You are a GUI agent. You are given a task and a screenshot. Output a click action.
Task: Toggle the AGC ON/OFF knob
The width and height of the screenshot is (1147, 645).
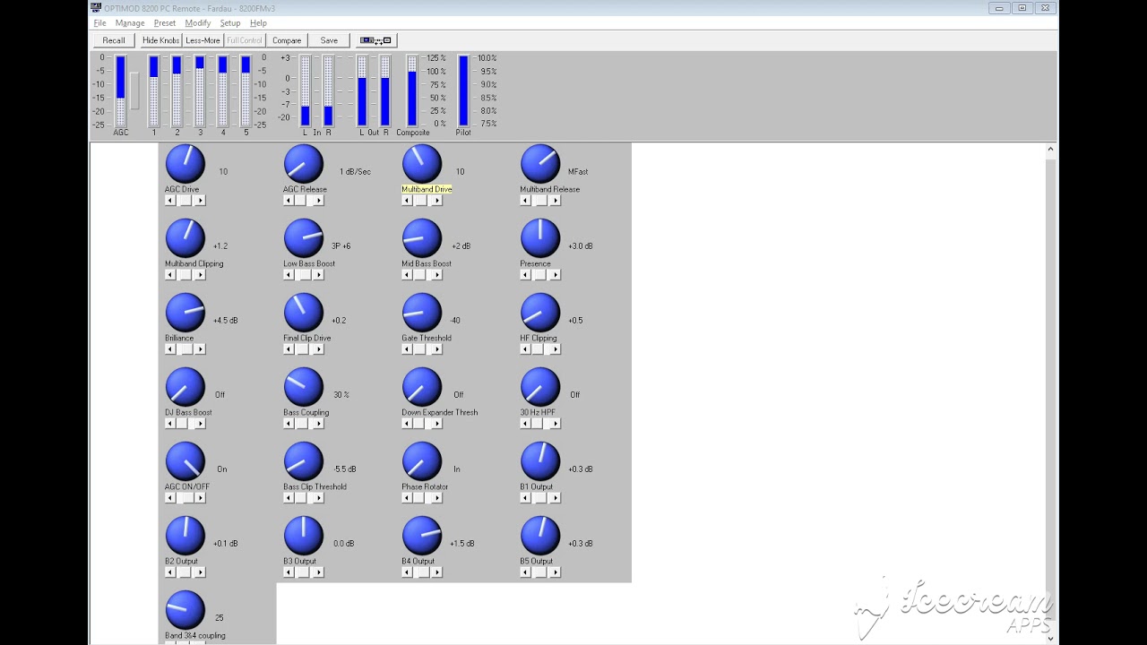point(185,461)
